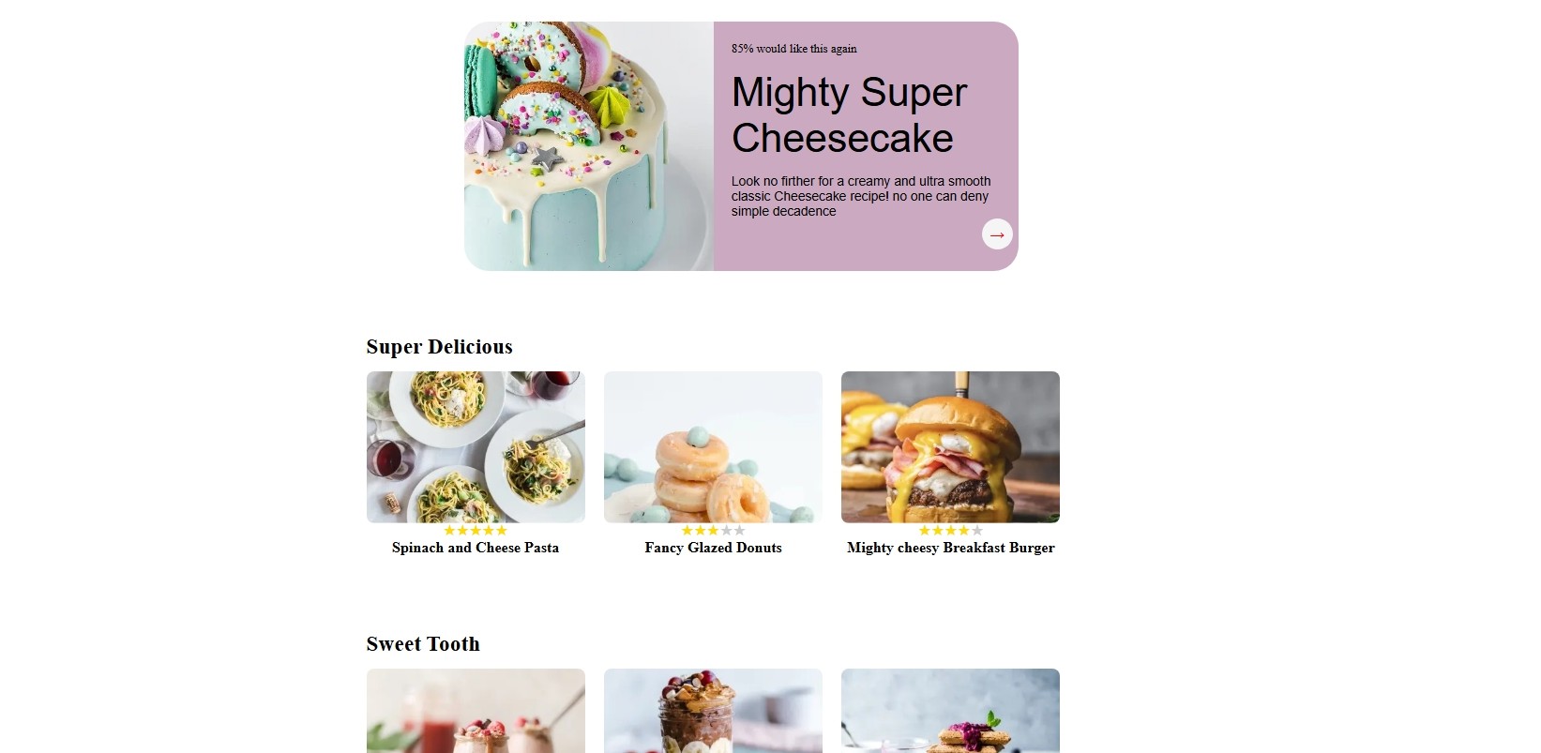Click the star rating under Breakfast Burger
The width and height of the screenshot is (1541, 753).
[x=950, y=531]
